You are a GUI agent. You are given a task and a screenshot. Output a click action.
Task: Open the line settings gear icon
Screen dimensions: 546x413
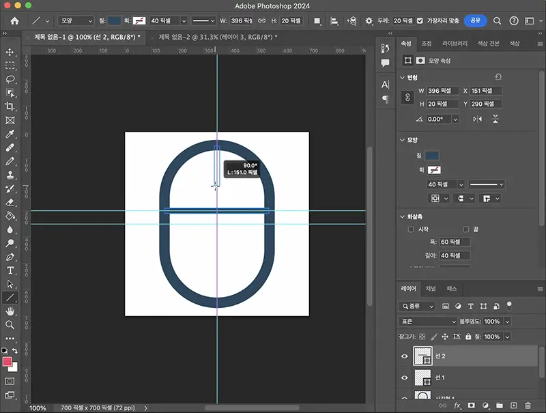click(369, 21)
